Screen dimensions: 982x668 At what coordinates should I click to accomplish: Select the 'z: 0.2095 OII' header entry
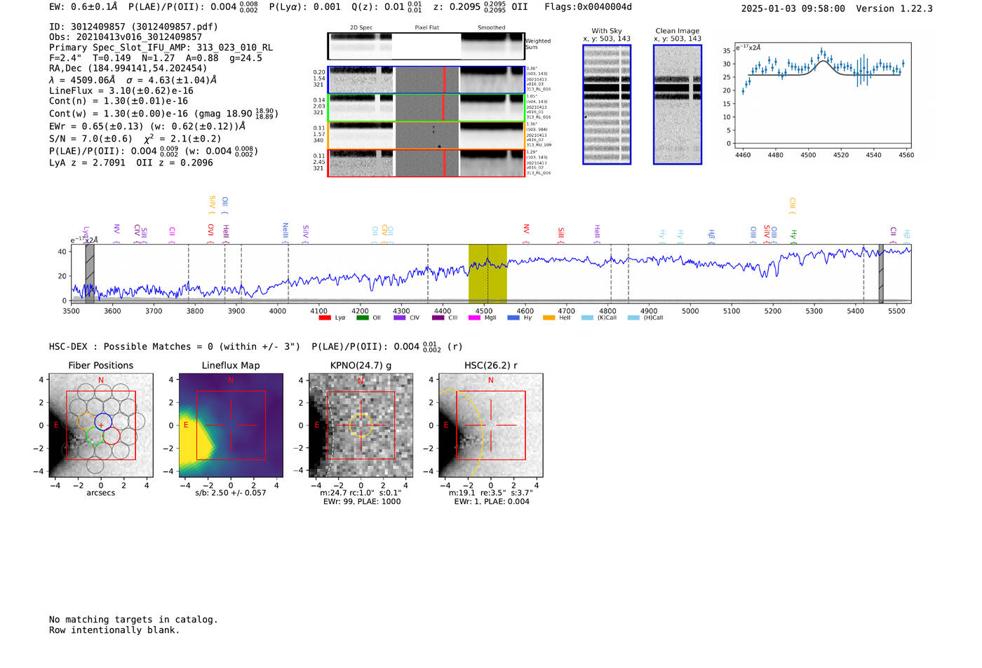[480, 7]
